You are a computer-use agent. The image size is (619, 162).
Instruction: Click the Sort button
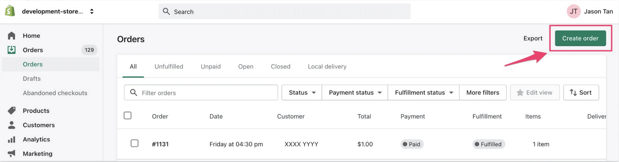tap(581, 92)
